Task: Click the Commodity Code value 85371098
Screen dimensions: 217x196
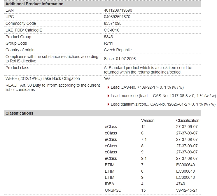Action: point(113,23)
